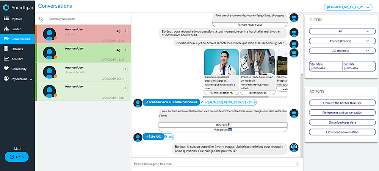379x171 pixels.
Task: Click the Builder icon in sidebar
Action: click(x=6, y=29)
